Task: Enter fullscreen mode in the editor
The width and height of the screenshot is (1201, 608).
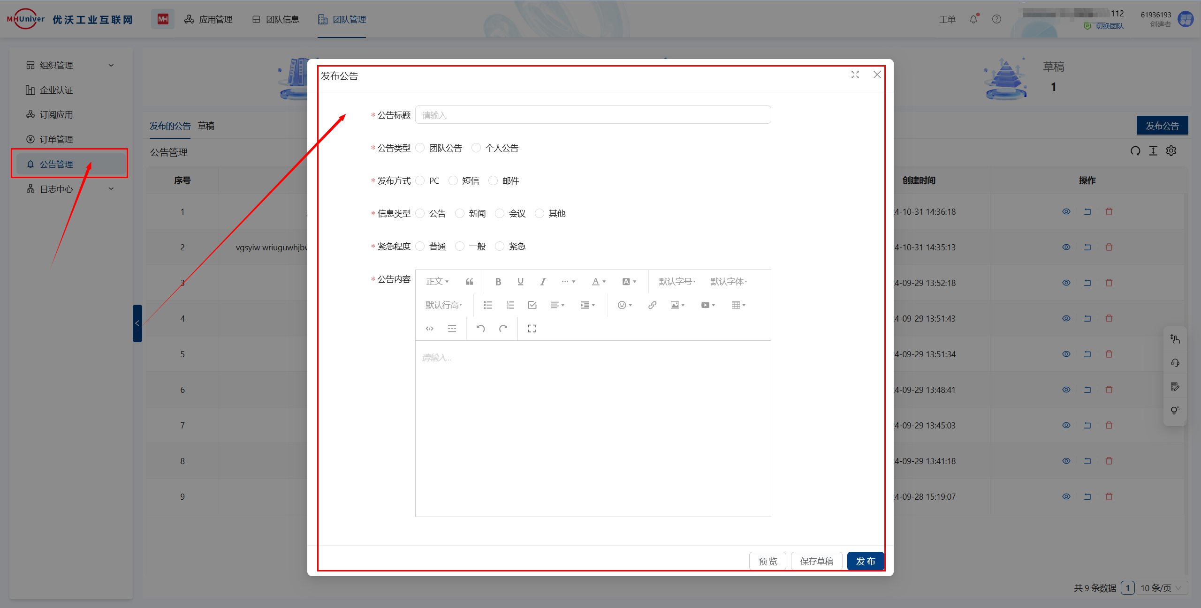Action: click(532, 329)
